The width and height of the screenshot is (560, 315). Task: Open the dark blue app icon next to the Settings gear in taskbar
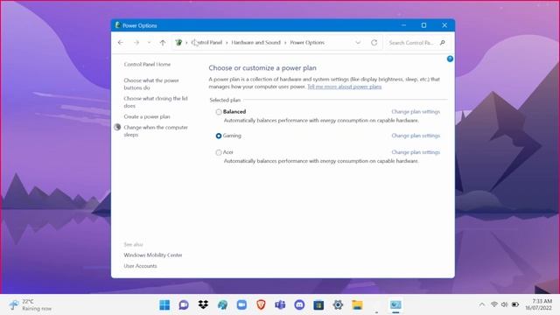click(318, 305)
